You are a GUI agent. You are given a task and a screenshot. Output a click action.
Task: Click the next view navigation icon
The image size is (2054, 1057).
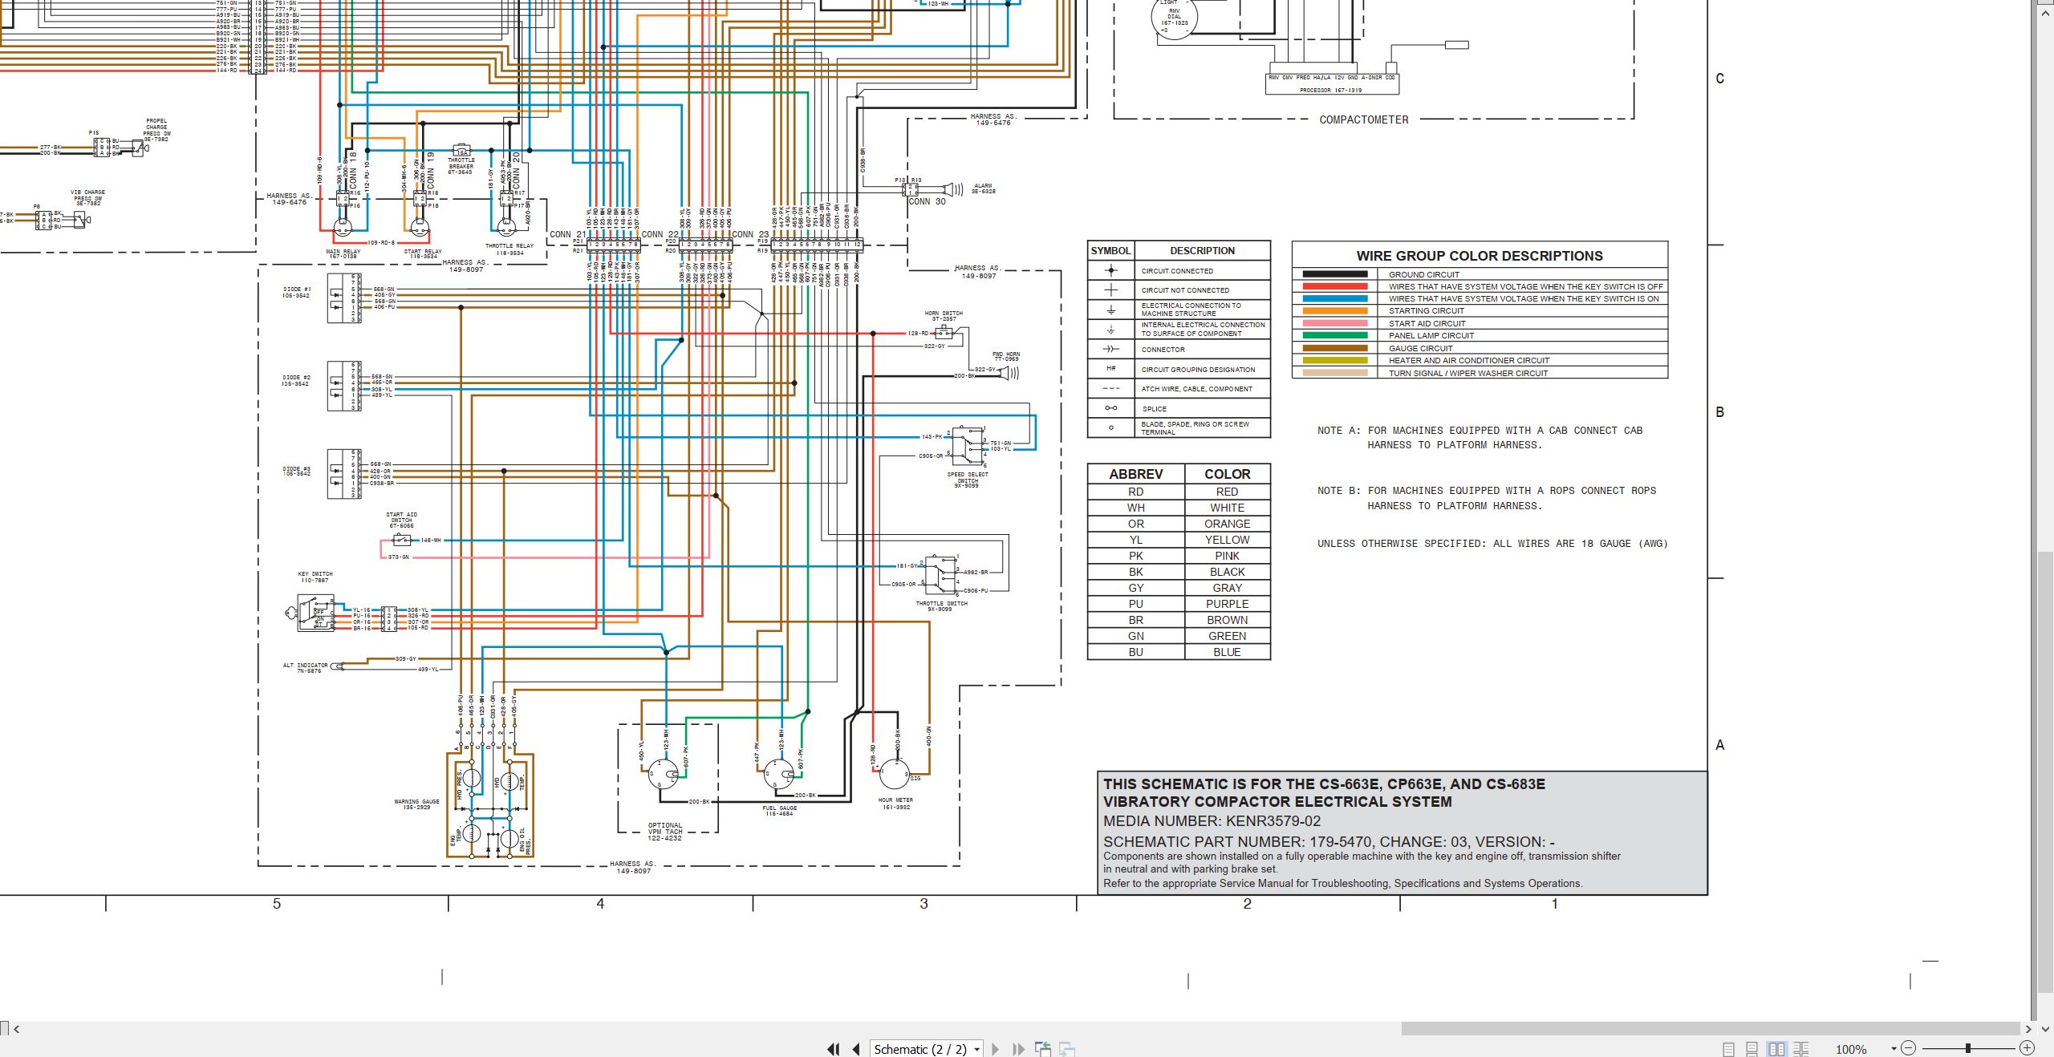[x=1067, y=1048]
